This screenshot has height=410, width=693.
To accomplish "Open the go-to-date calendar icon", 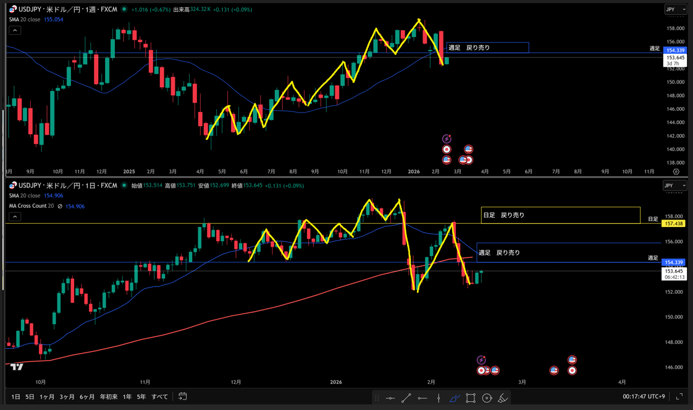I will (x=183, y=396).
